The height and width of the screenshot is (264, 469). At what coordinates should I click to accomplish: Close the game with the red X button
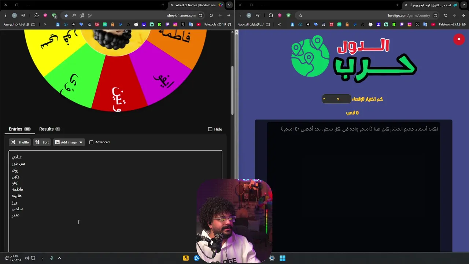click(459, 39)
